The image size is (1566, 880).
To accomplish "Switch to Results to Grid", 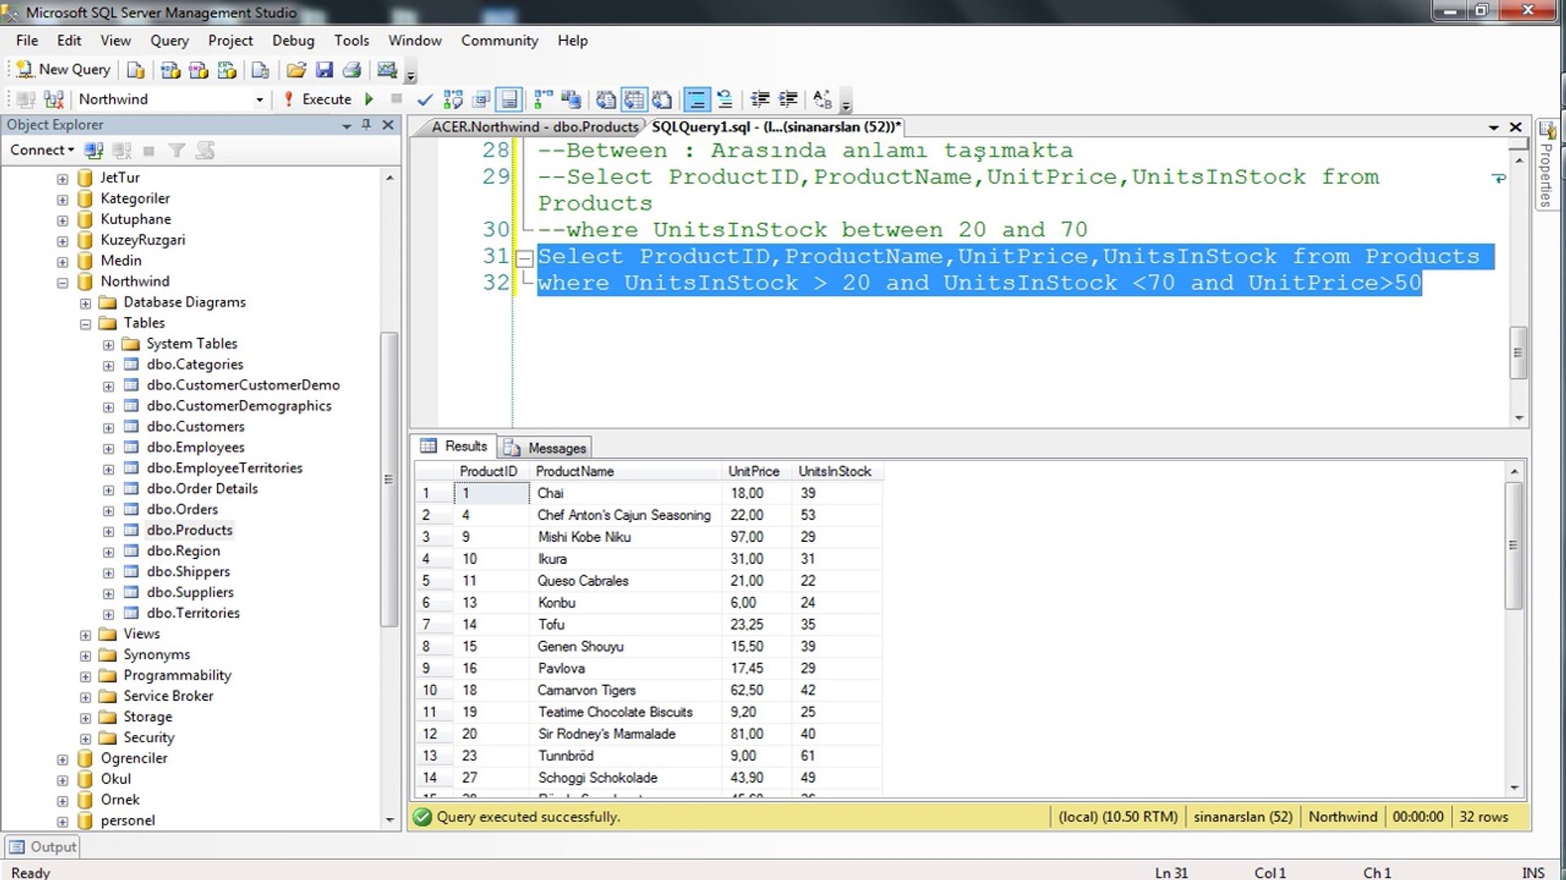I will (634, 99).
